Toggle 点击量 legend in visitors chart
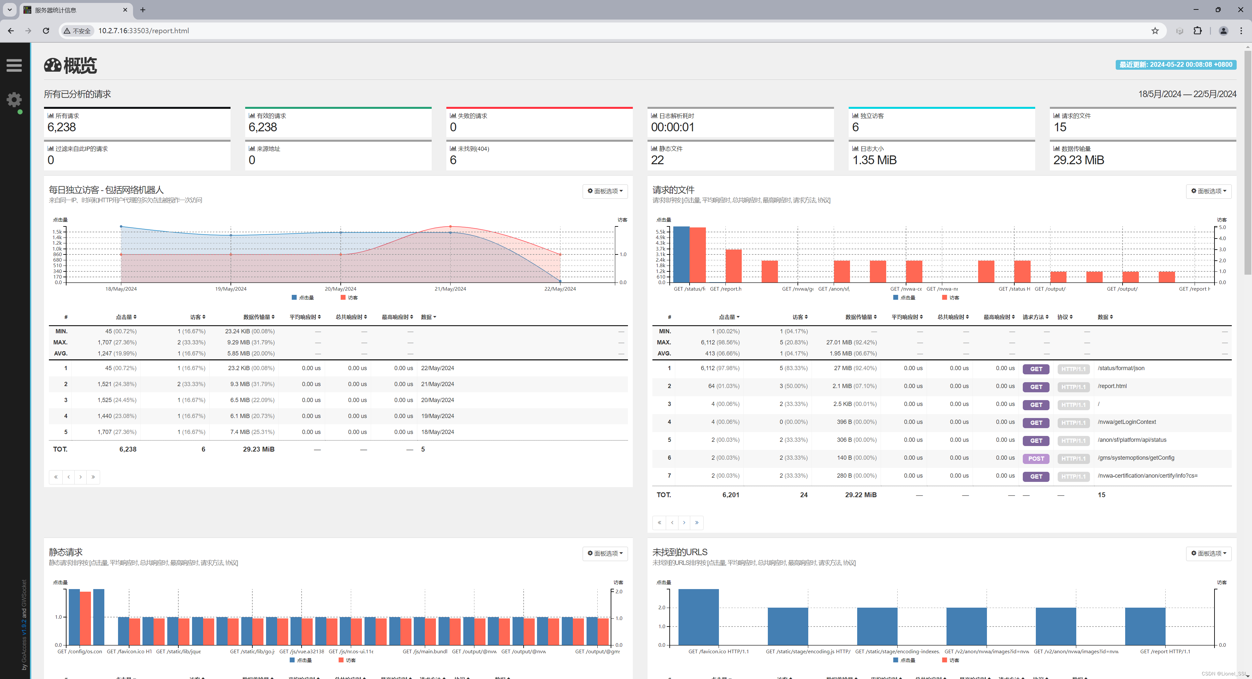Image resolution: width=1252 pixels, height=679 pixels. click(303, 298)
